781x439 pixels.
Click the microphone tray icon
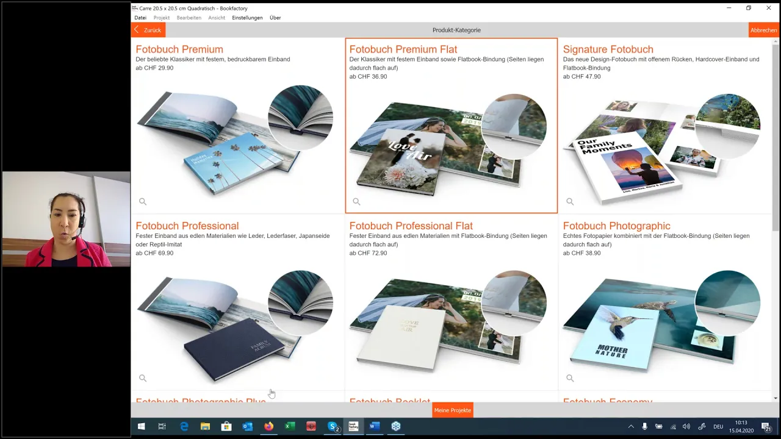pyautogui.click(x=644, y=427)
